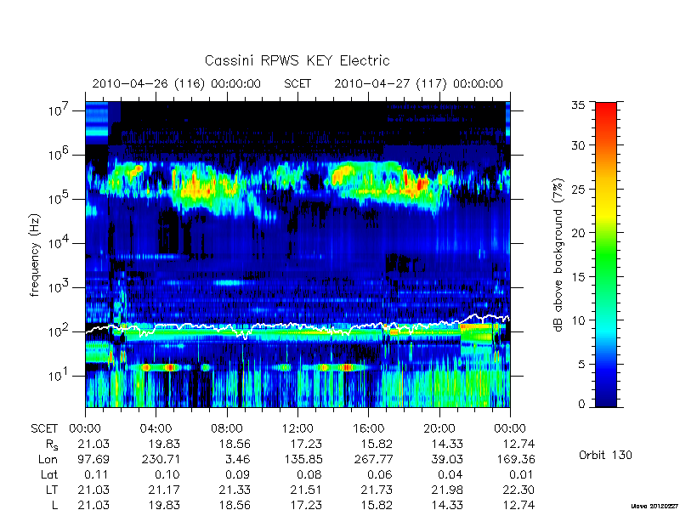The height and width of the screenshot is (510, 680).
Task: Click the Lon value 169.36
Action: [516, 459]
